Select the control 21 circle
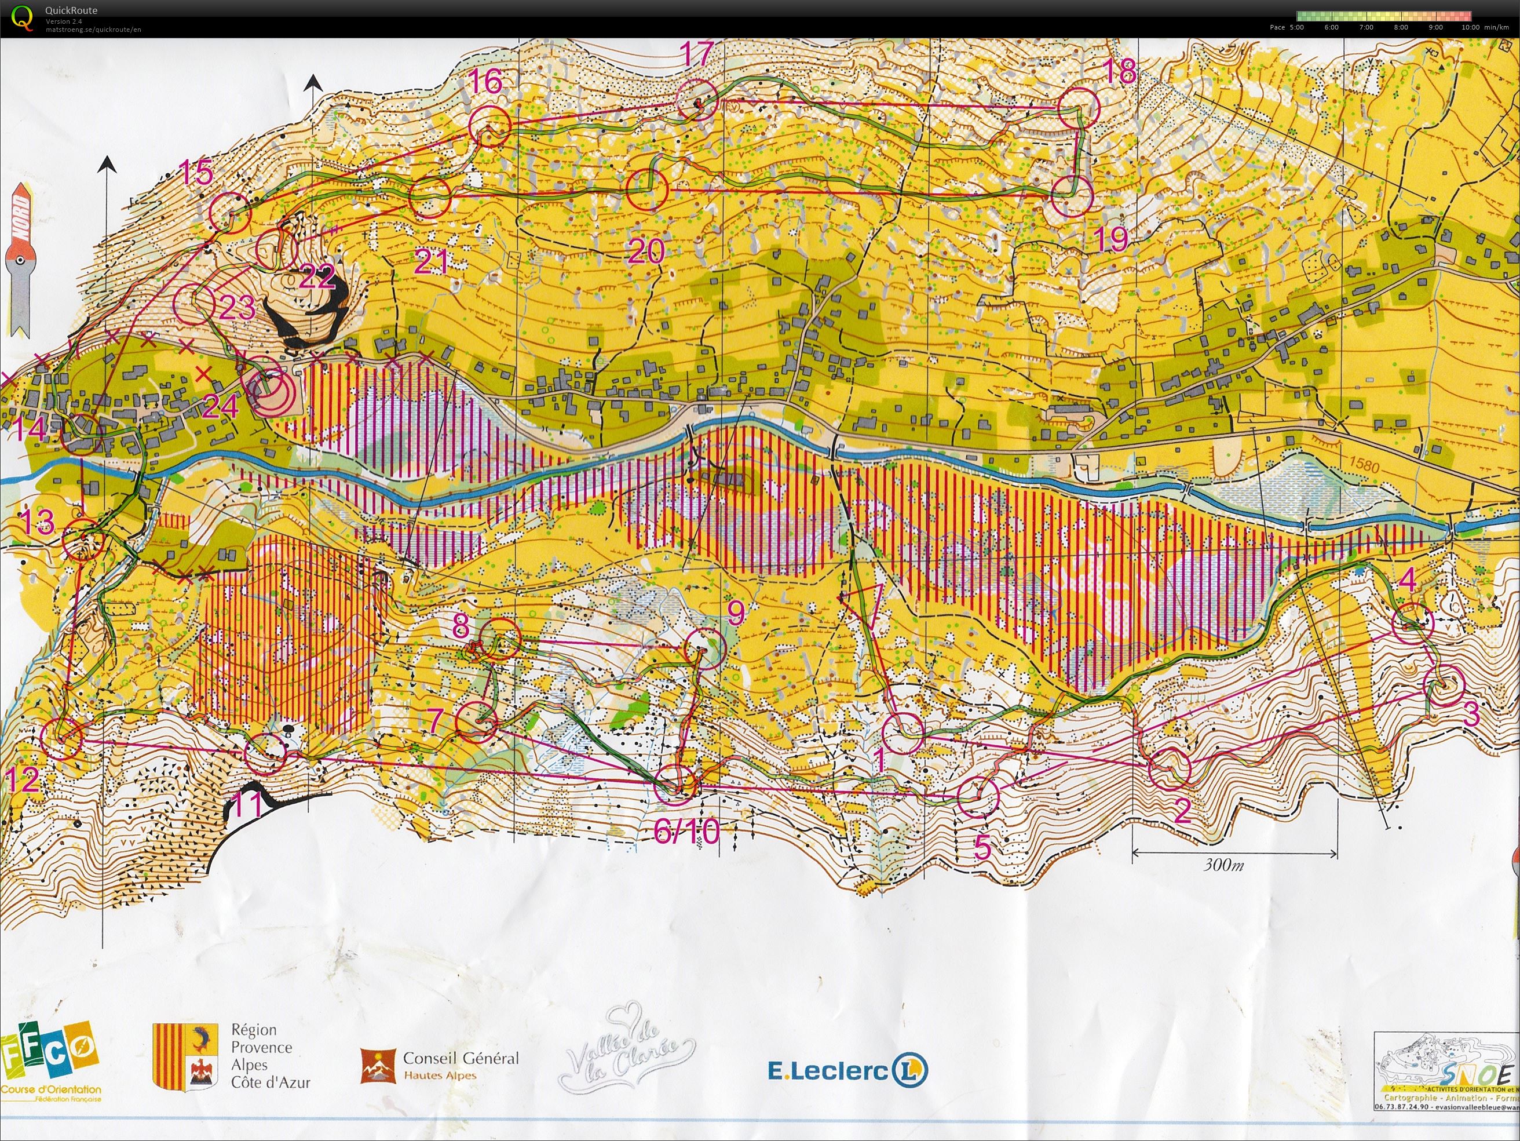Screen dimensions: 1520x1141 tap(429, 198)
